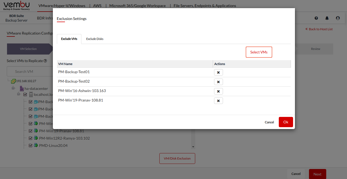Viewport: 347px width, 179px height.
Task: Collapse the ha-datacenter tree node
Action: pos(13,88)
